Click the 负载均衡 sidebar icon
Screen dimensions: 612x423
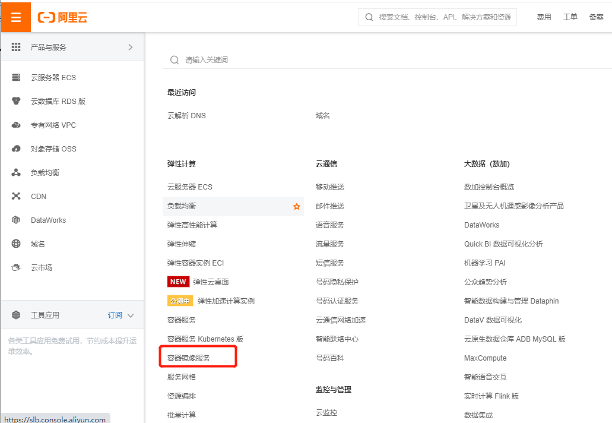(x=16, y=172)
